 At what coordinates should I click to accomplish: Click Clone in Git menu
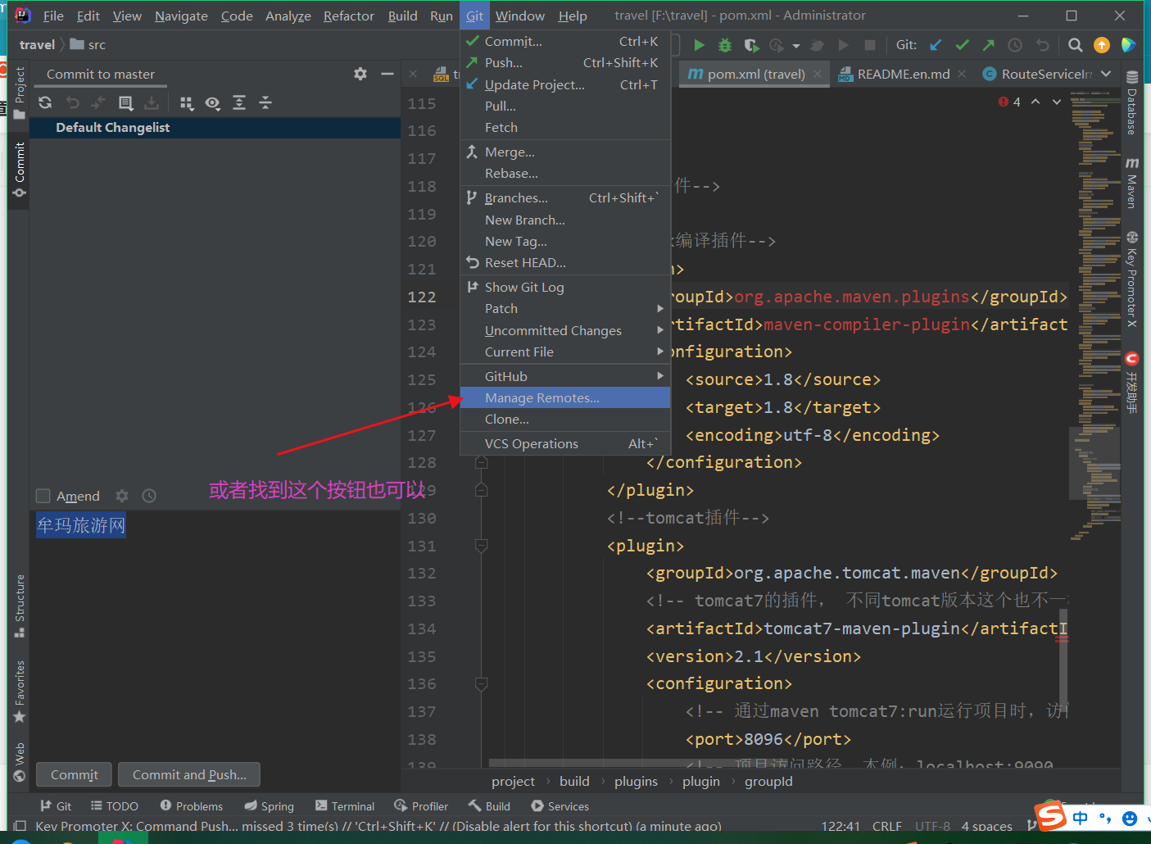click(565, 419)
